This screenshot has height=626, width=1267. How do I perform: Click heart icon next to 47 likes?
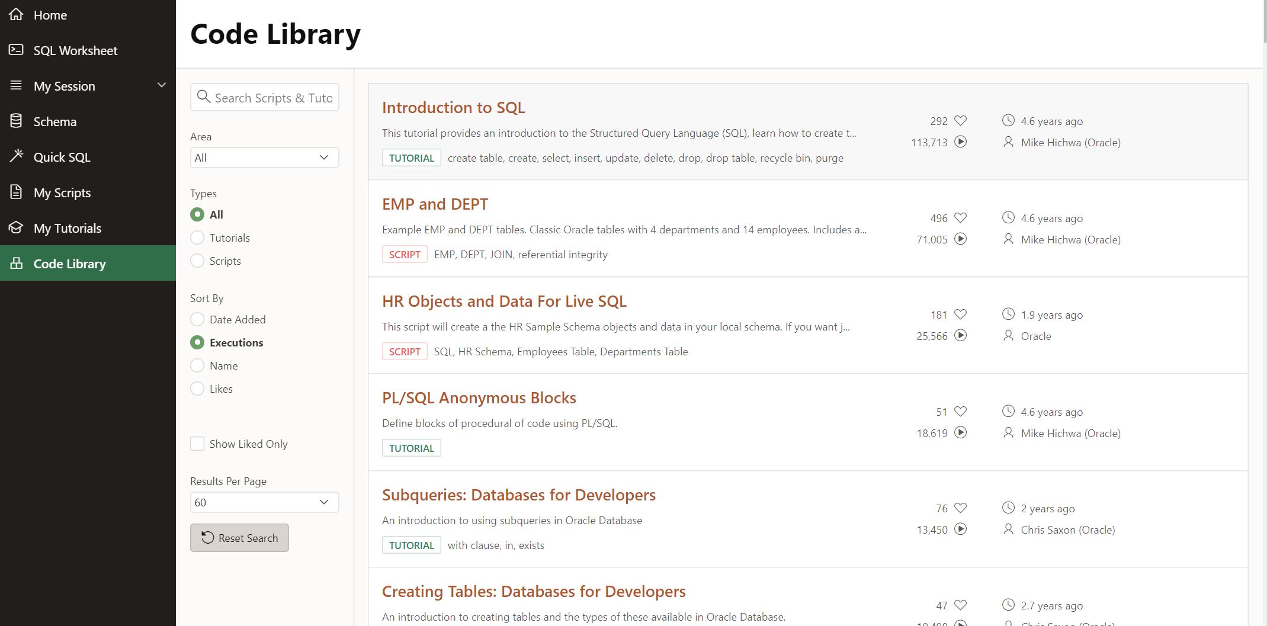[x=961, y=605]
